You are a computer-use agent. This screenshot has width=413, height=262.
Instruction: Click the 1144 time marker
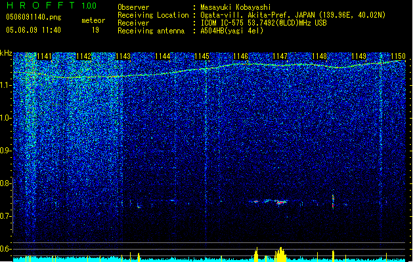(x=163, y=56)
